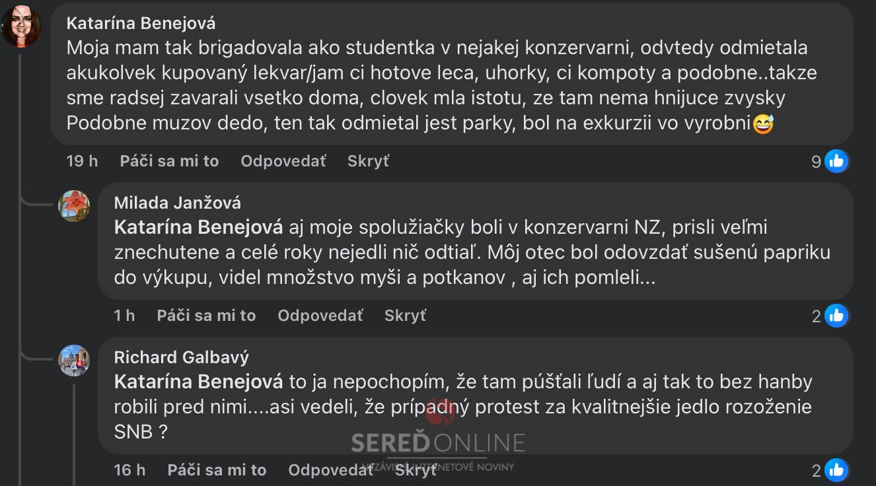Click the '19 h' timestamp on the top comment

coord(82,161)
